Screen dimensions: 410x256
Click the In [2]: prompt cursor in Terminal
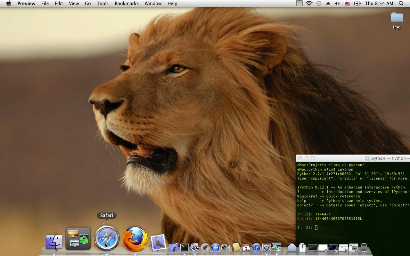coord(316,228)
